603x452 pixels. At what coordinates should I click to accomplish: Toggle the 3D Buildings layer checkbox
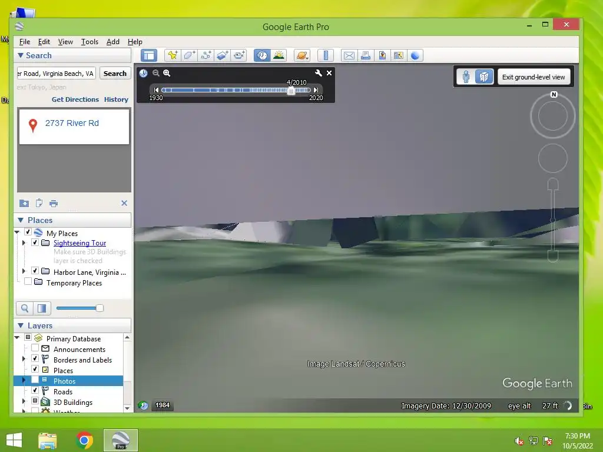[35, 401]
